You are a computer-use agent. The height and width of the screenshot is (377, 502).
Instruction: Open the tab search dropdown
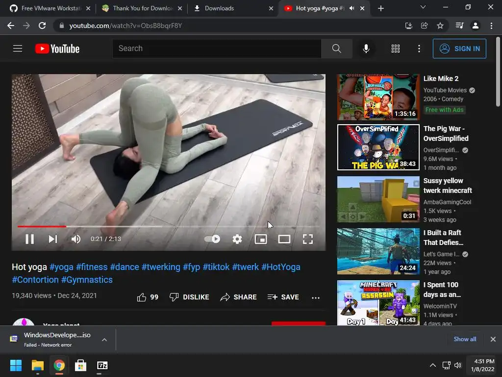[423, 7]
